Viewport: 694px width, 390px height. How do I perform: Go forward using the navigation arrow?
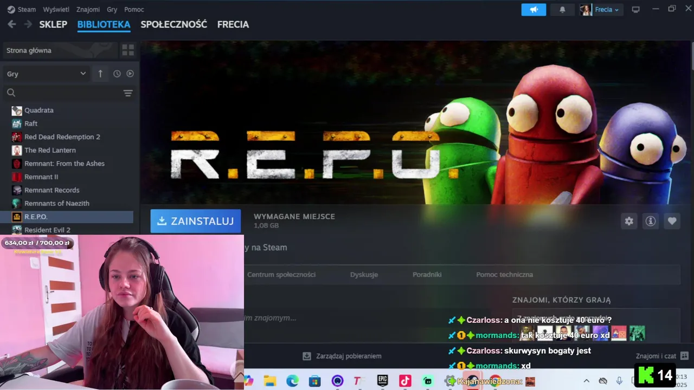point(27,24)
